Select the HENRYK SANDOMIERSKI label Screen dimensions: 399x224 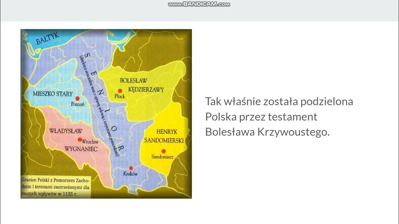[164, 136]
